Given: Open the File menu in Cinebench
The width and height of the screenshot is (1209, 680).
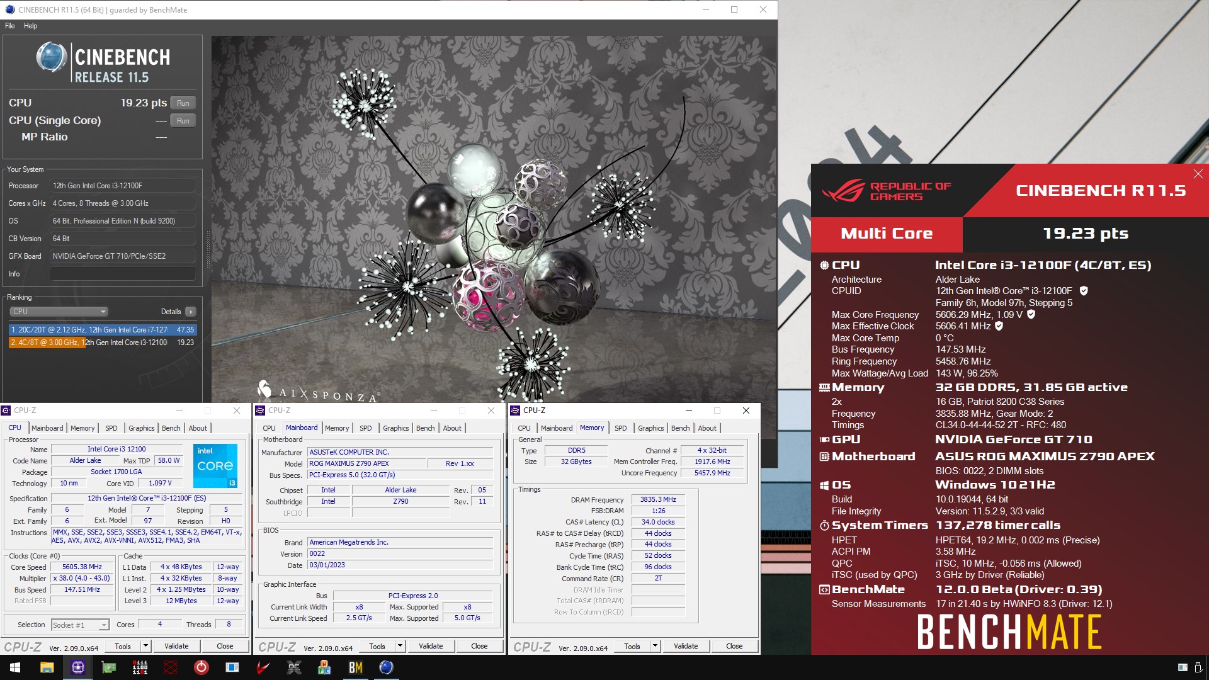Looking at the screenshot, I should coord(10,26).
